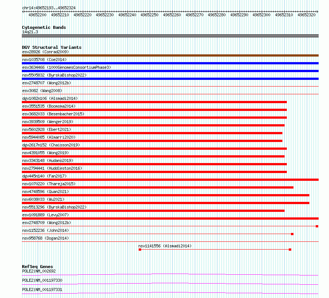Click the Cytogenetic Bands track heading
The image size is (329, 298).
[x=44, y=27]
